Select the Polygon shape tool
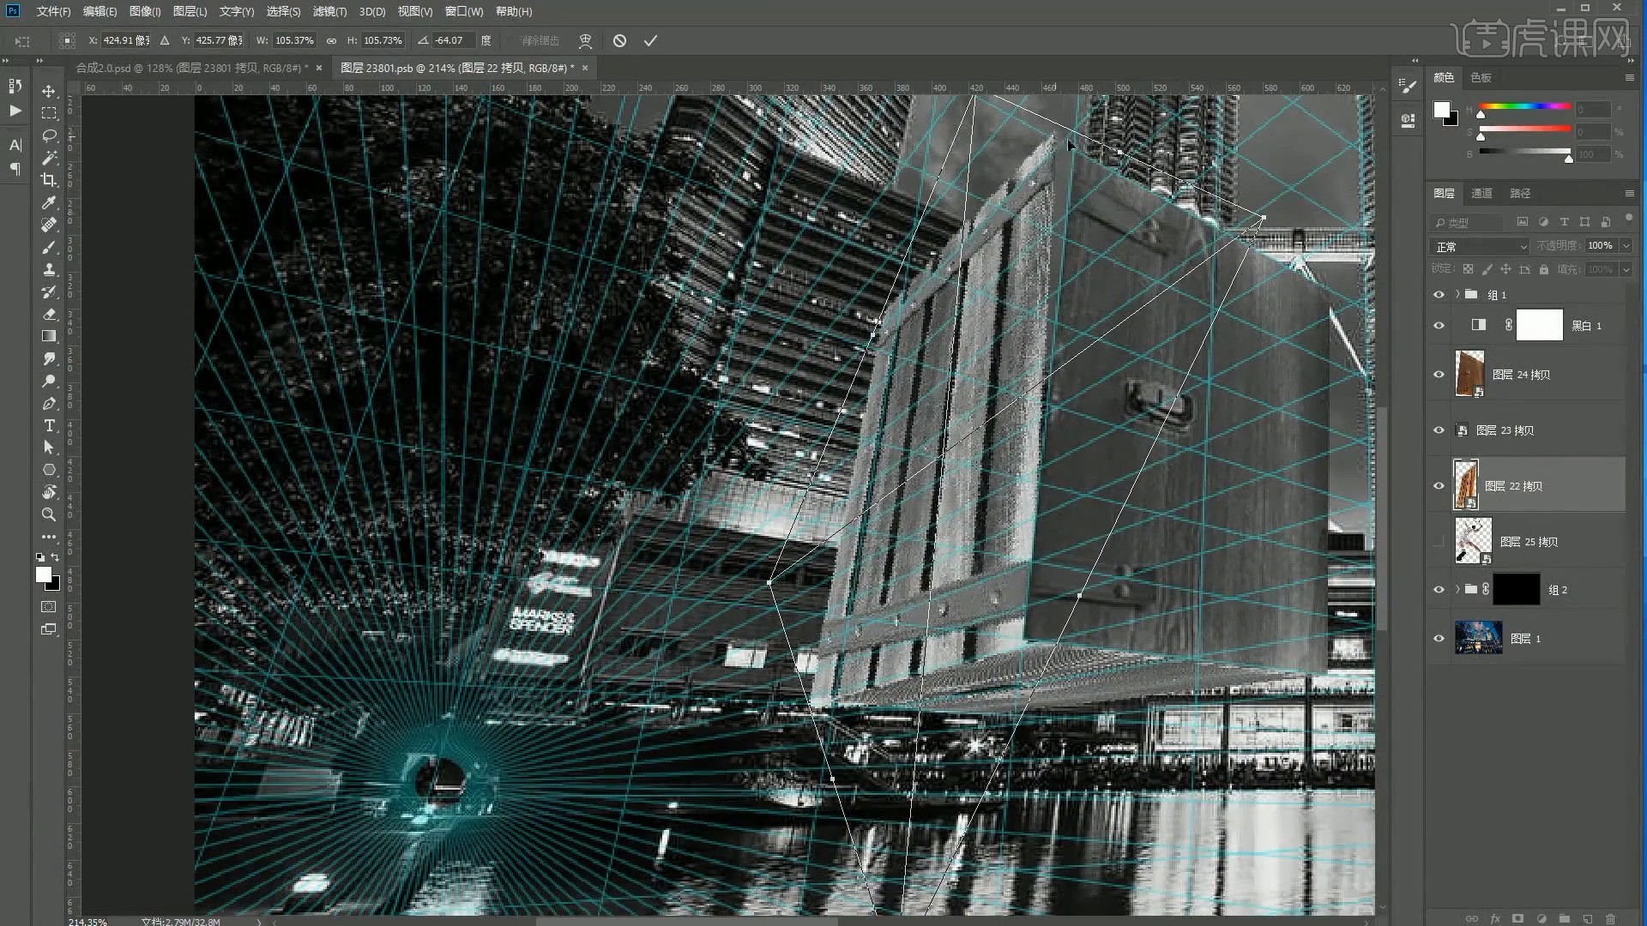Viewport: 1647px width, 926px height. point(49,470)
